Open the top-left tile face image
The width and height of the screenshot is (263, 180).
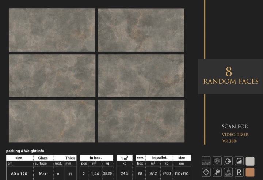pos(52,30)
